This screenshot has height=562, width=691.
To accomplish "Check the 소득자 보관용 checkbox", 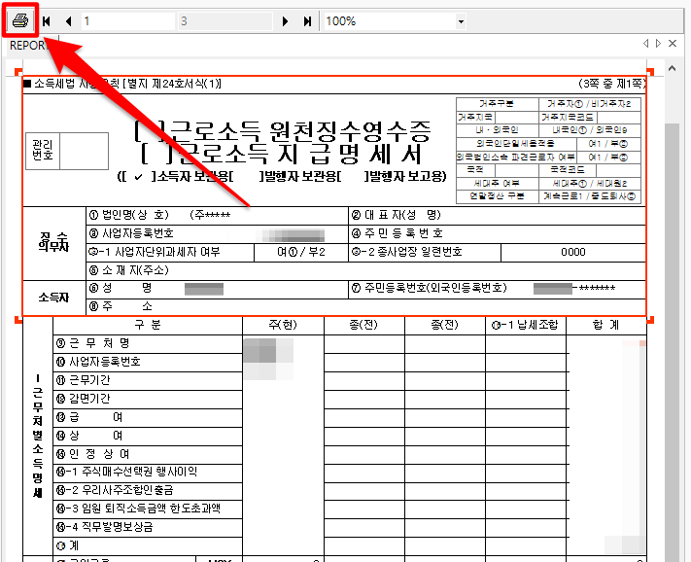I will [x=138, y=177].
